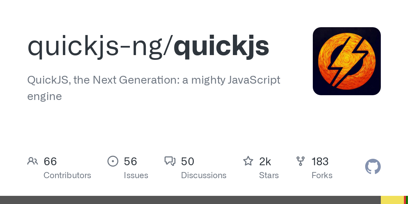Screen dimensions: 408x204
Task: Click the yellow segment of language bar
Action: click(392, 200)
